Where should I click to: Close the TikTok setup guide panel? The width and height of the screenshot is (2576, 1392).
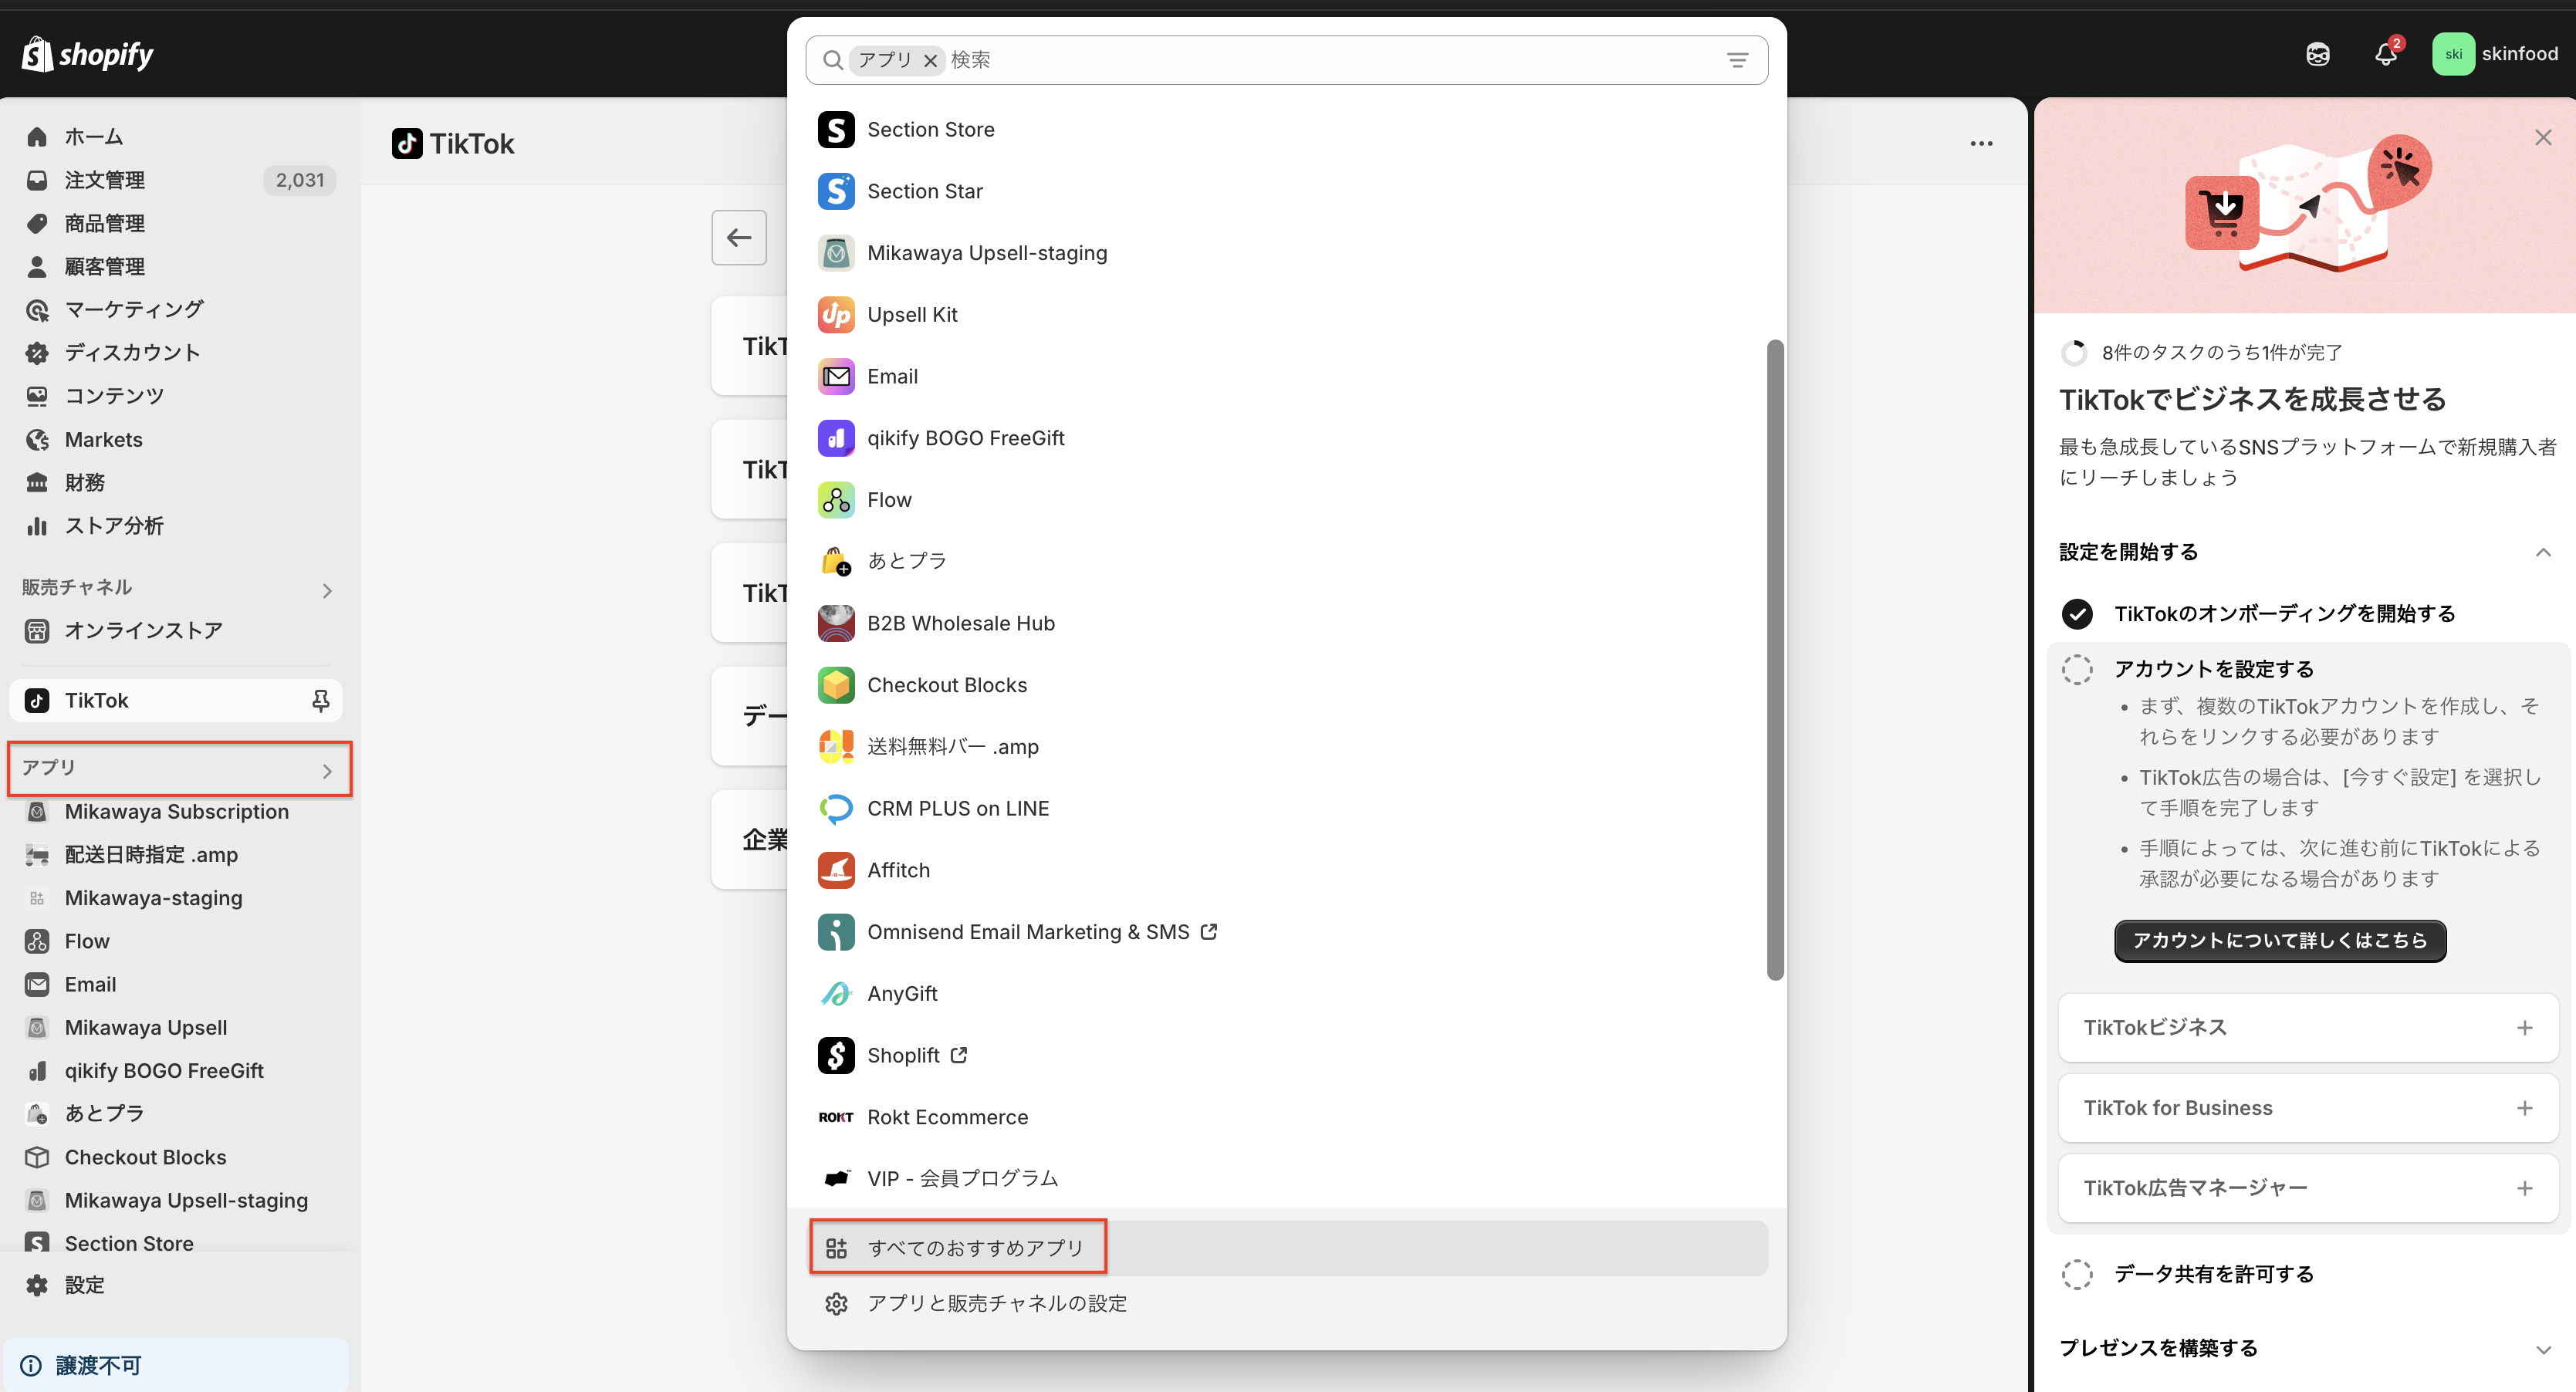(2543, 138)
